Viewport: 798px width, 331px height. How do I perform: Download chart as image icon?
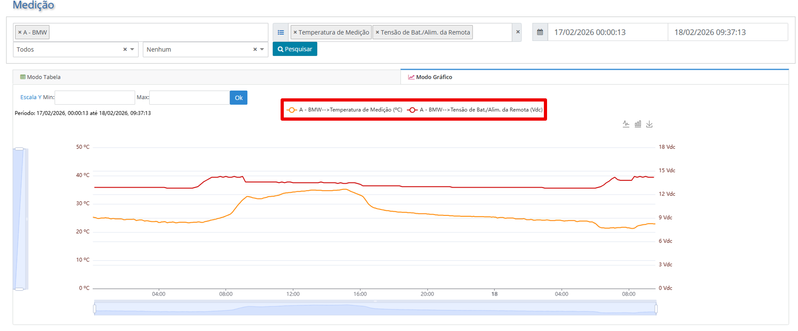(649, 124)
